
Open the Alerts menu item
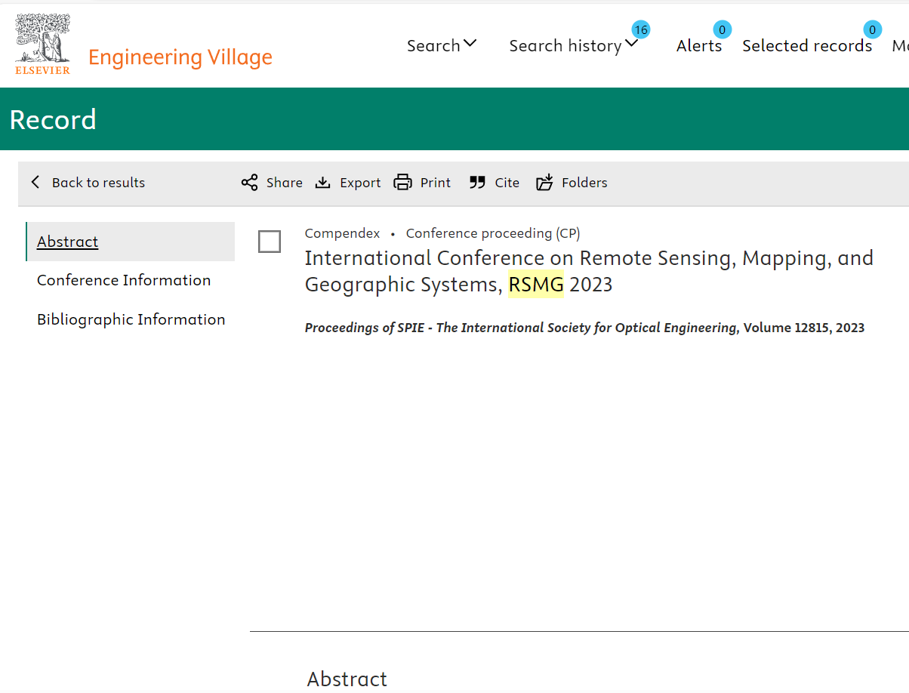point(698,46)
